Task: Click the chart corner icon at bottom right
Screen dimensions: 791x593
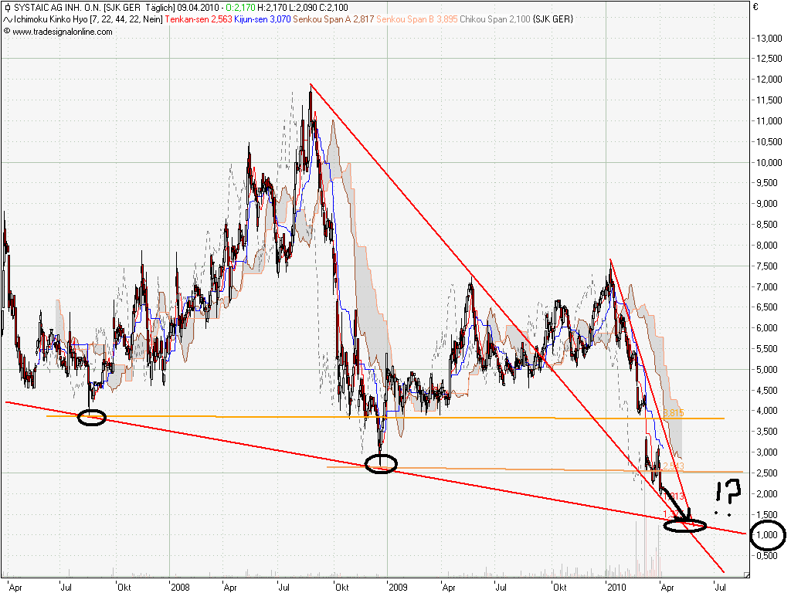Action: pos(747,574)
